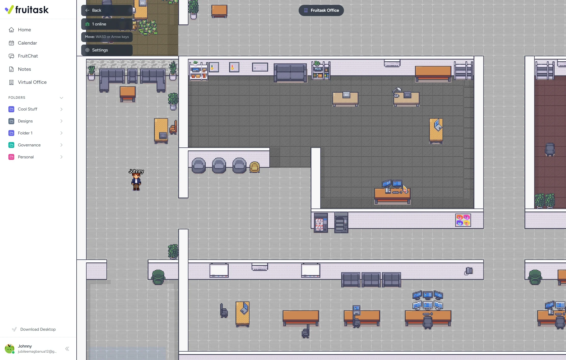The height and width of the screenshot is (360, 566).
Task: Click the Download Desktop link
Action: pos(34,329)
